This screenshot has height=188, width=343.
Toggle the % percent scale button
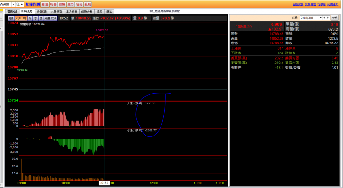pyautogui.click(x=30, y=18)
